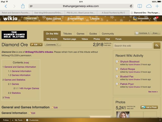Select the On the Wiki tab
The image size is (162, 122).
pyautogui.click(x=52, y=34)
